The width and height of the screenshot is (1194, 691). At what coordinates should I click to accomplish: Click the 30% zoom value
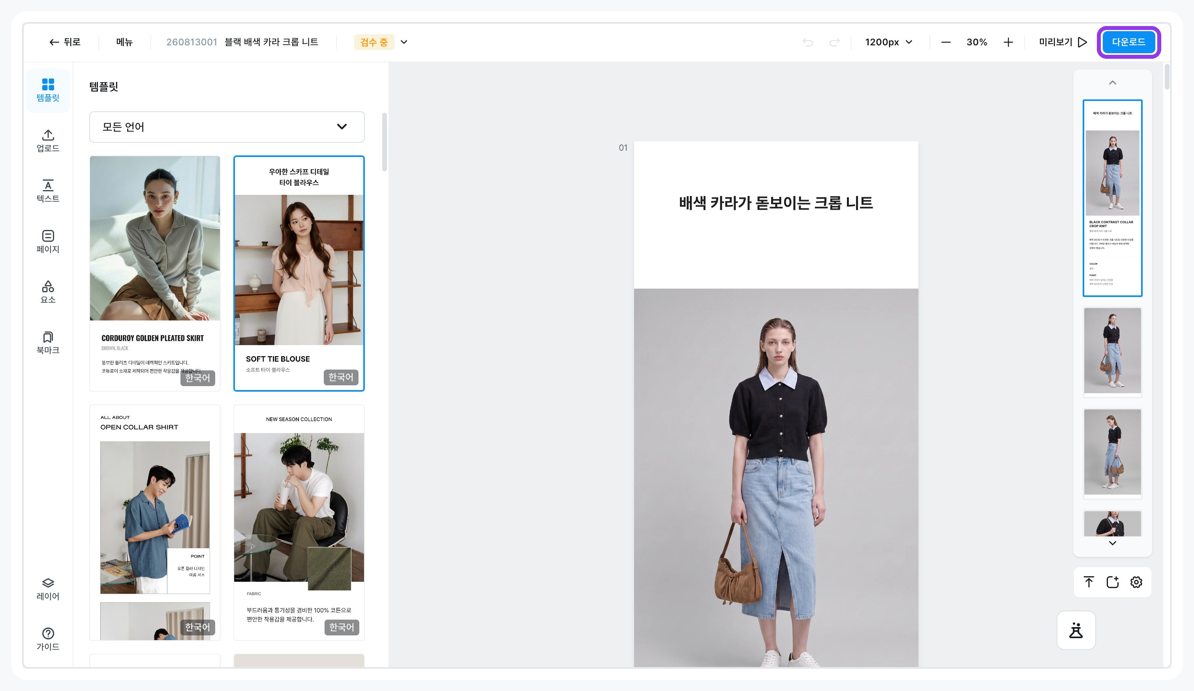tap(977, 42)
